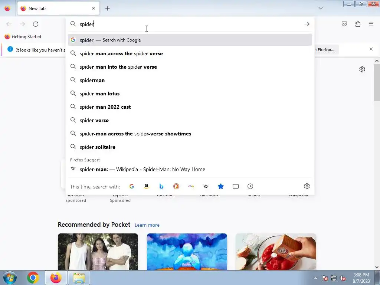
Task: Click the info icon in notification bar
Action: (10, 49)
